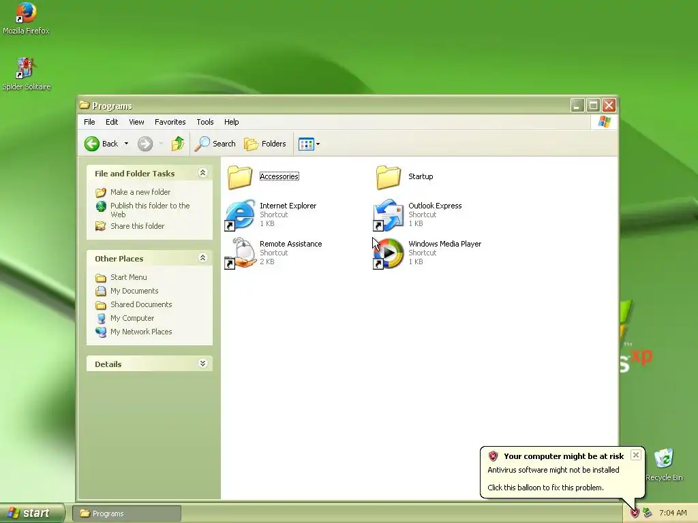Open the View menu
698x523 pixels.
coord(136,122)
